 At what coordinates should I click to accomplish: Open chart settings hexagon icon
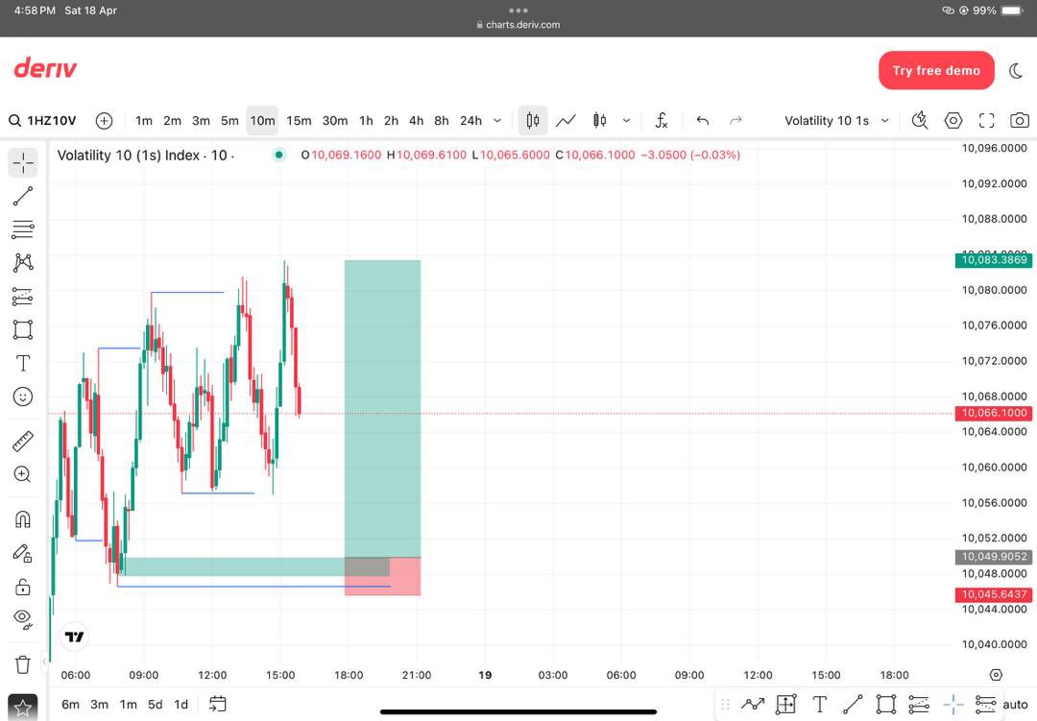[953, 120]
